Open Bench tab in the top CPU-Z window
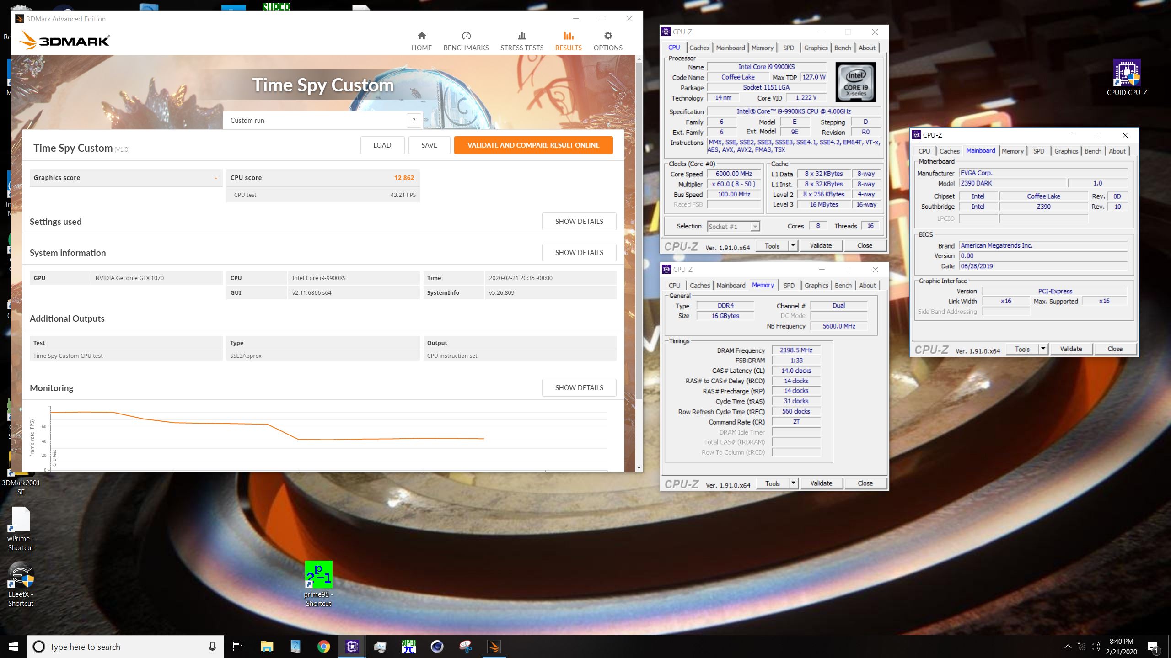 (843, 48)
